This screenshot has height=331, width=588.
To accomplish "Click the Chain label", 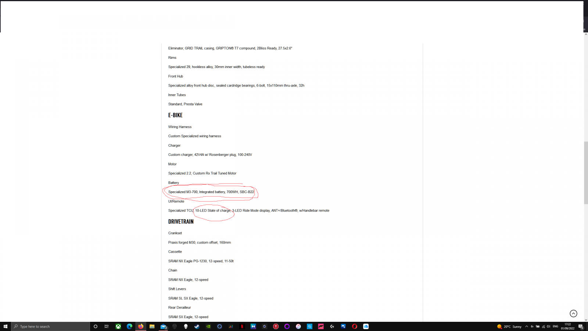I will (x=173, y=270).
